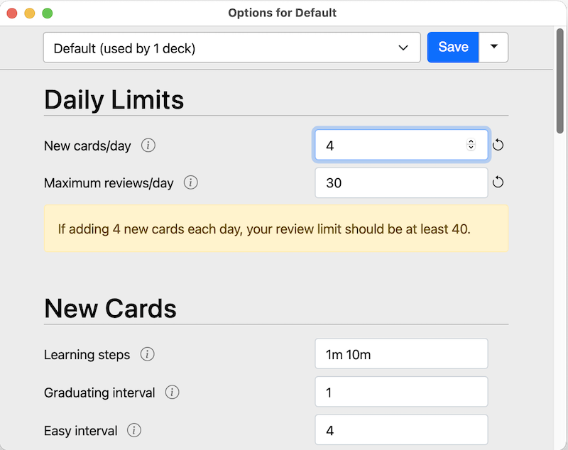This screenshot has height=450, width=568.
Task: Focus the New cards/day number field
Action: [390, 145]
